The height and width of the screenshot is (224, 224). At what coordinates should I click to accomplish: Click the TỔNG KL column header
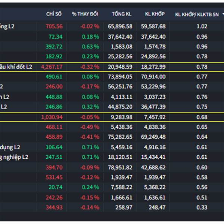tap(122, 14)
